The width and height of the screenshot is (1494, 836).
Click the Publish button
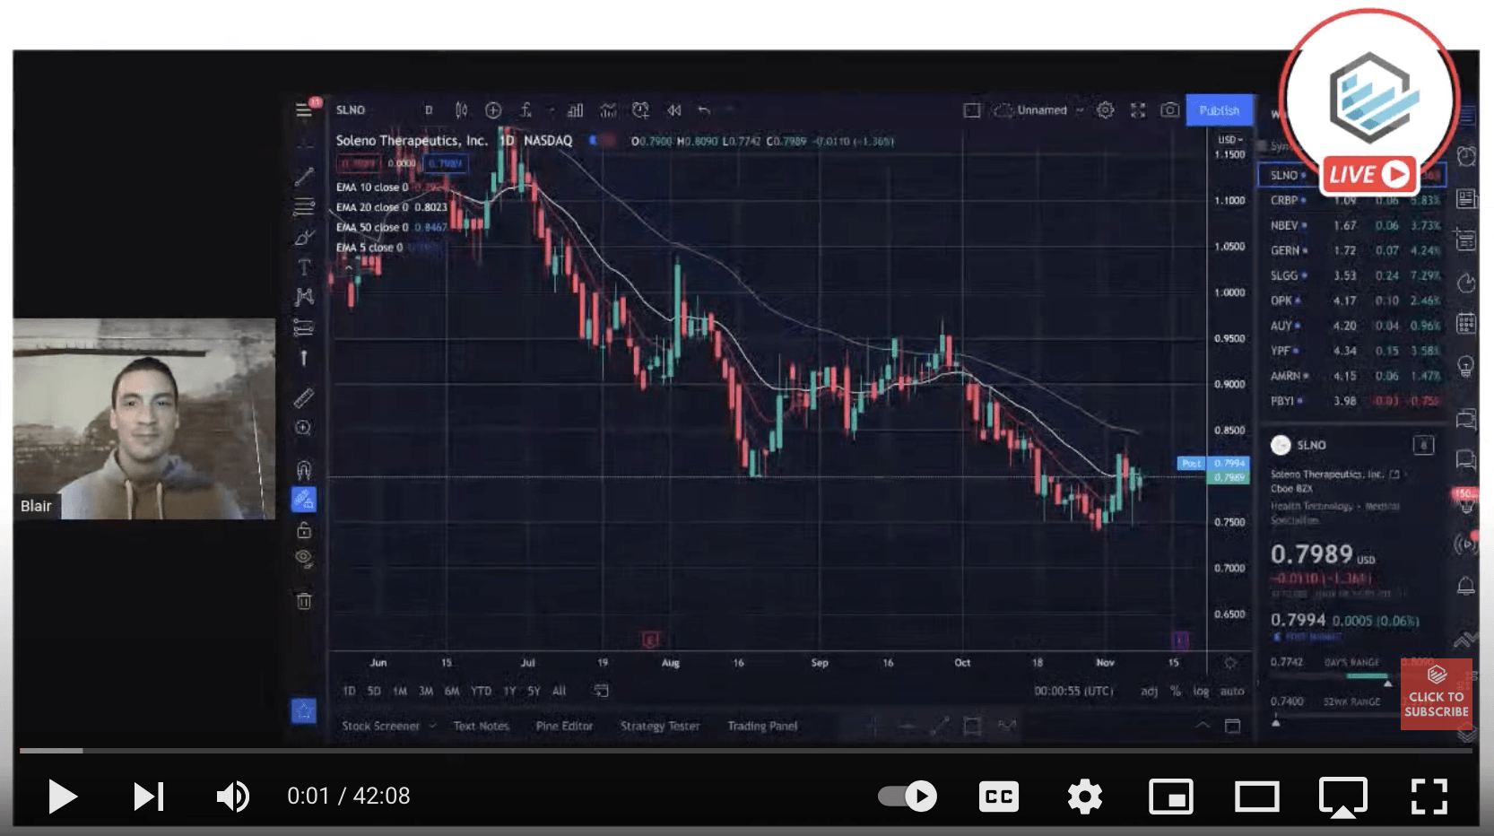click(1220, 110)
